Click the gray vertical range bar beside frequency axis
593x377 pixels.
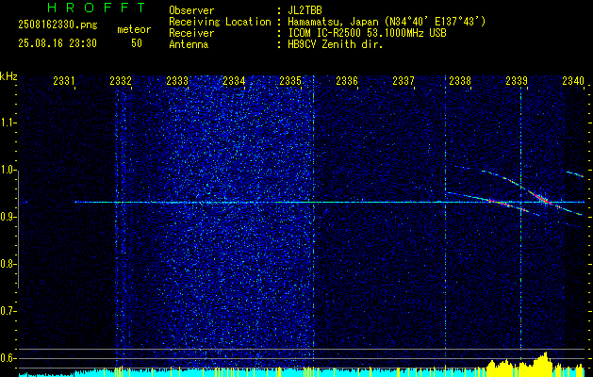coord(19,229)
